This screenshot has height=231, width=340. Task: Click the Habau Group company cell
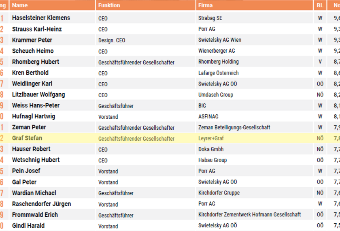pyautogui.click(x=254, y=160)
